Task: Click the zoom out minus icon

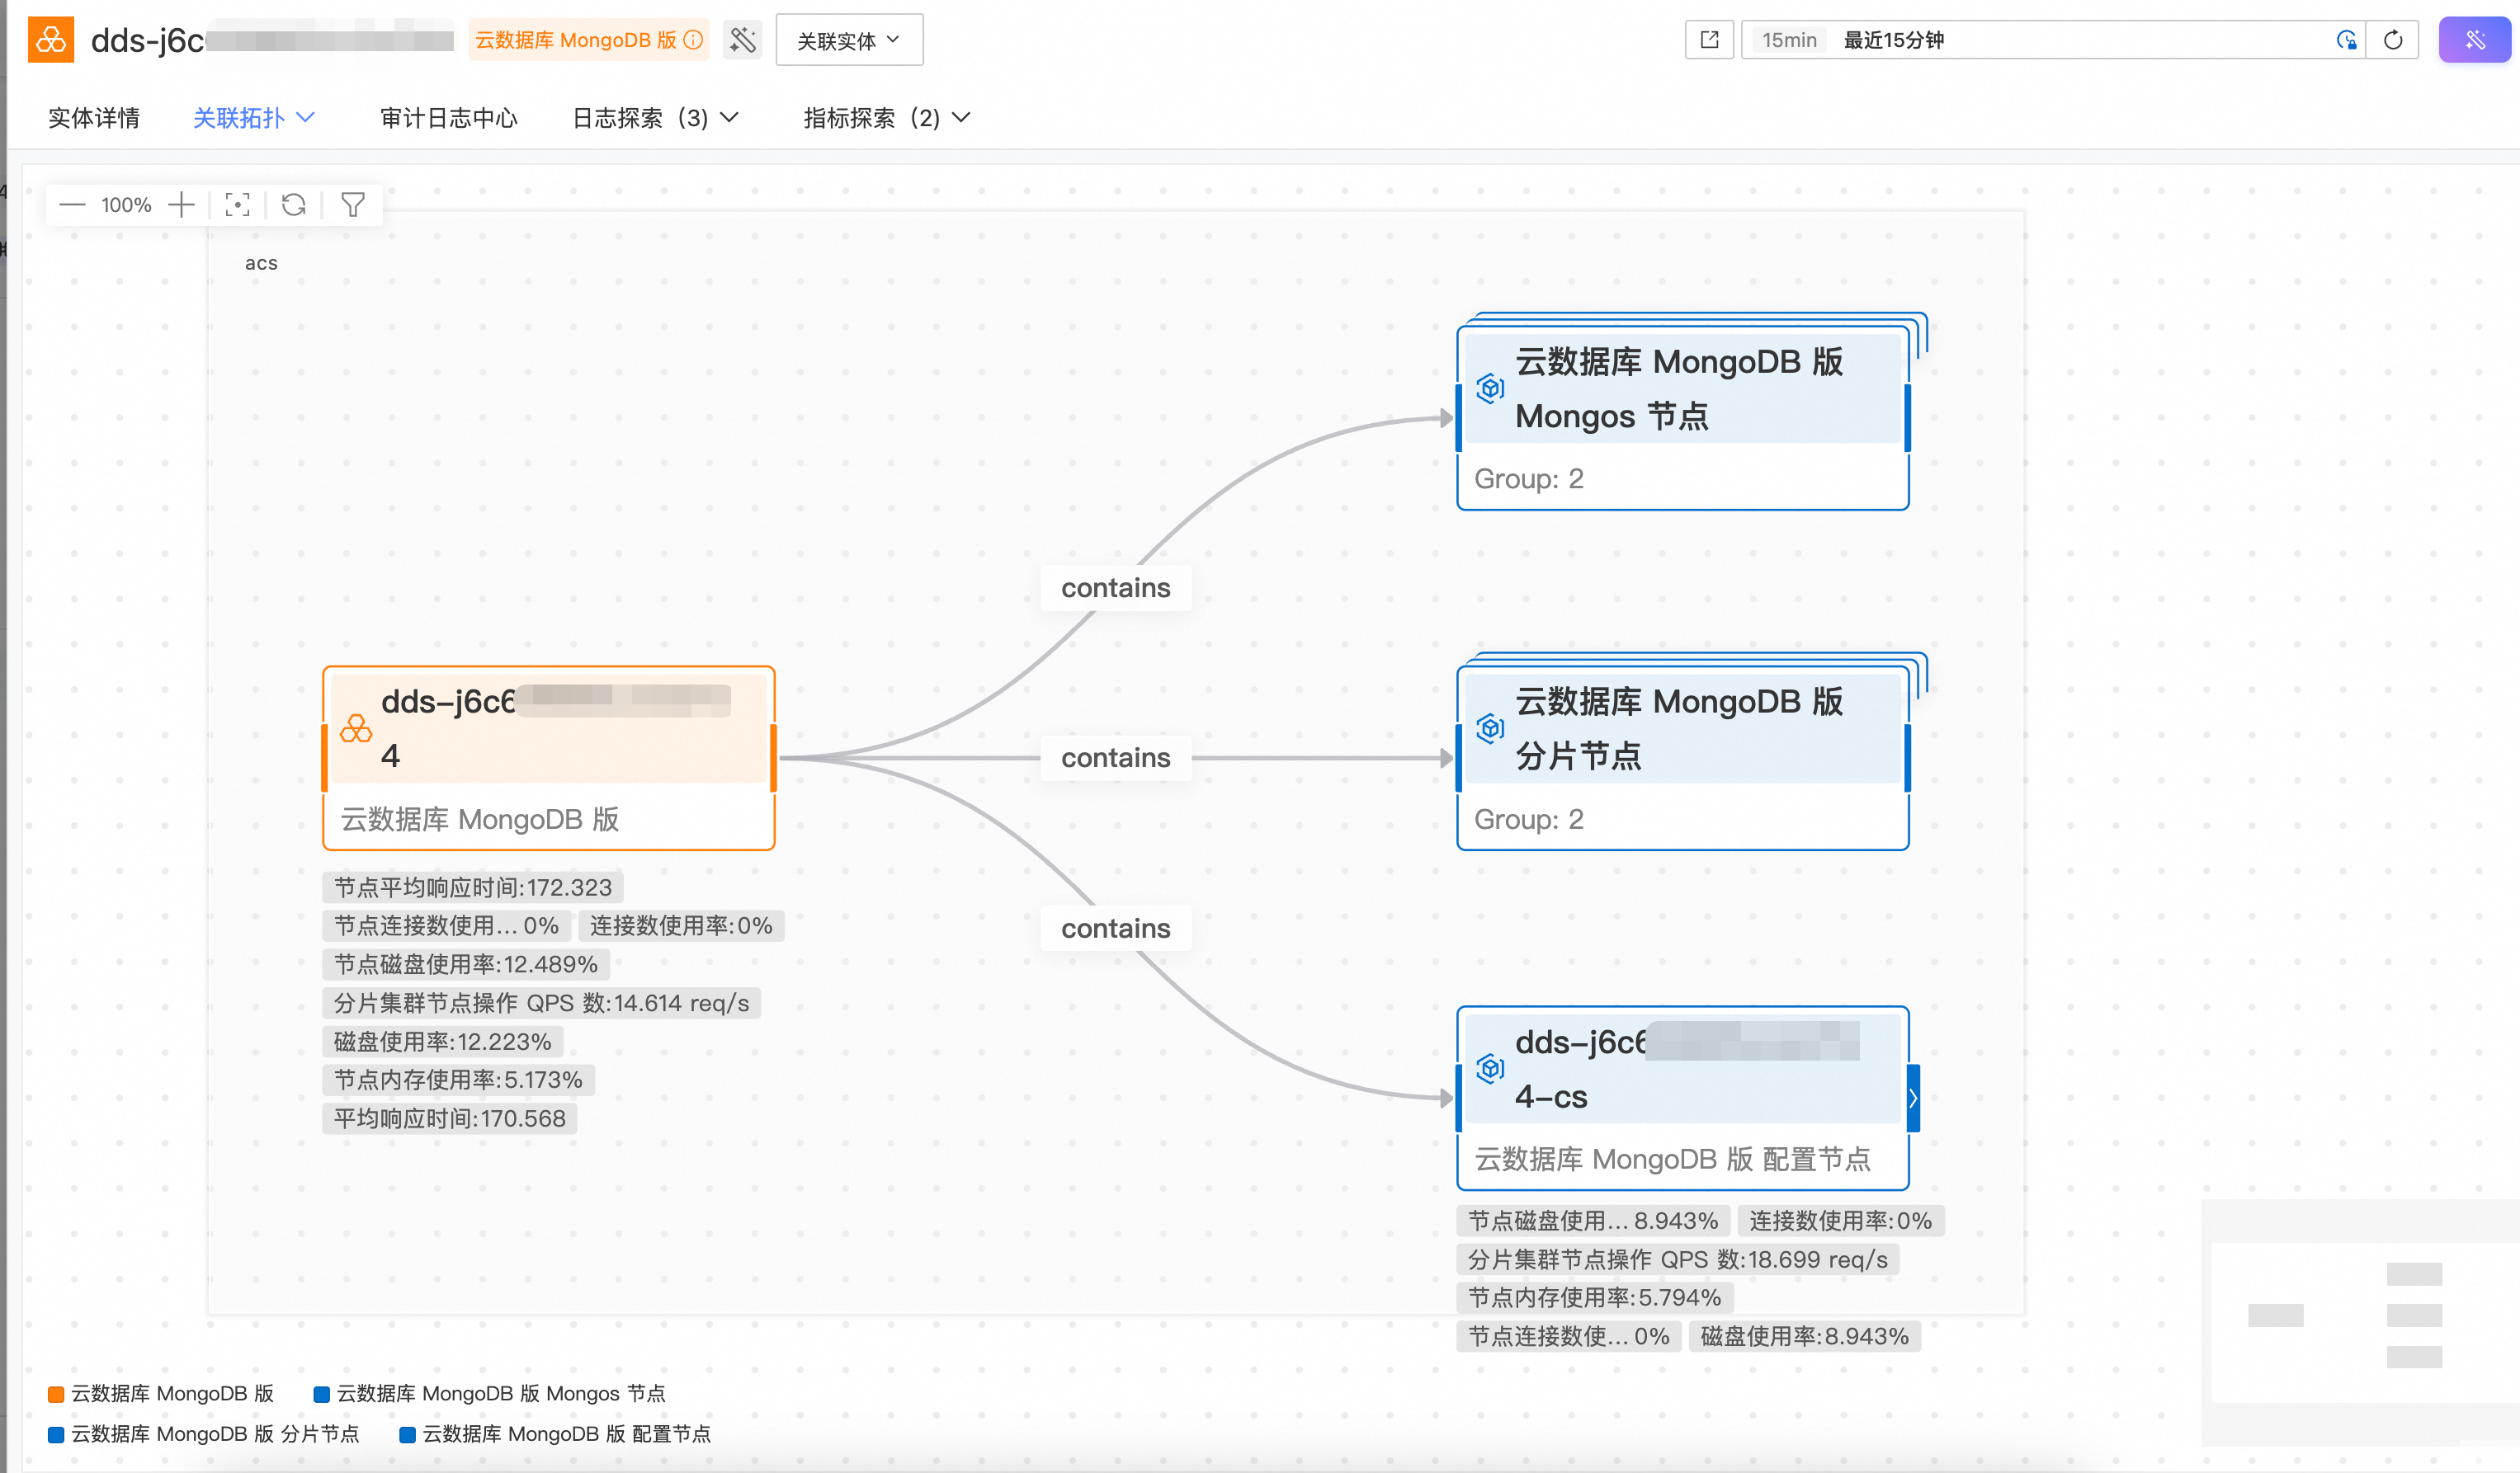Action: pos(72,205)
